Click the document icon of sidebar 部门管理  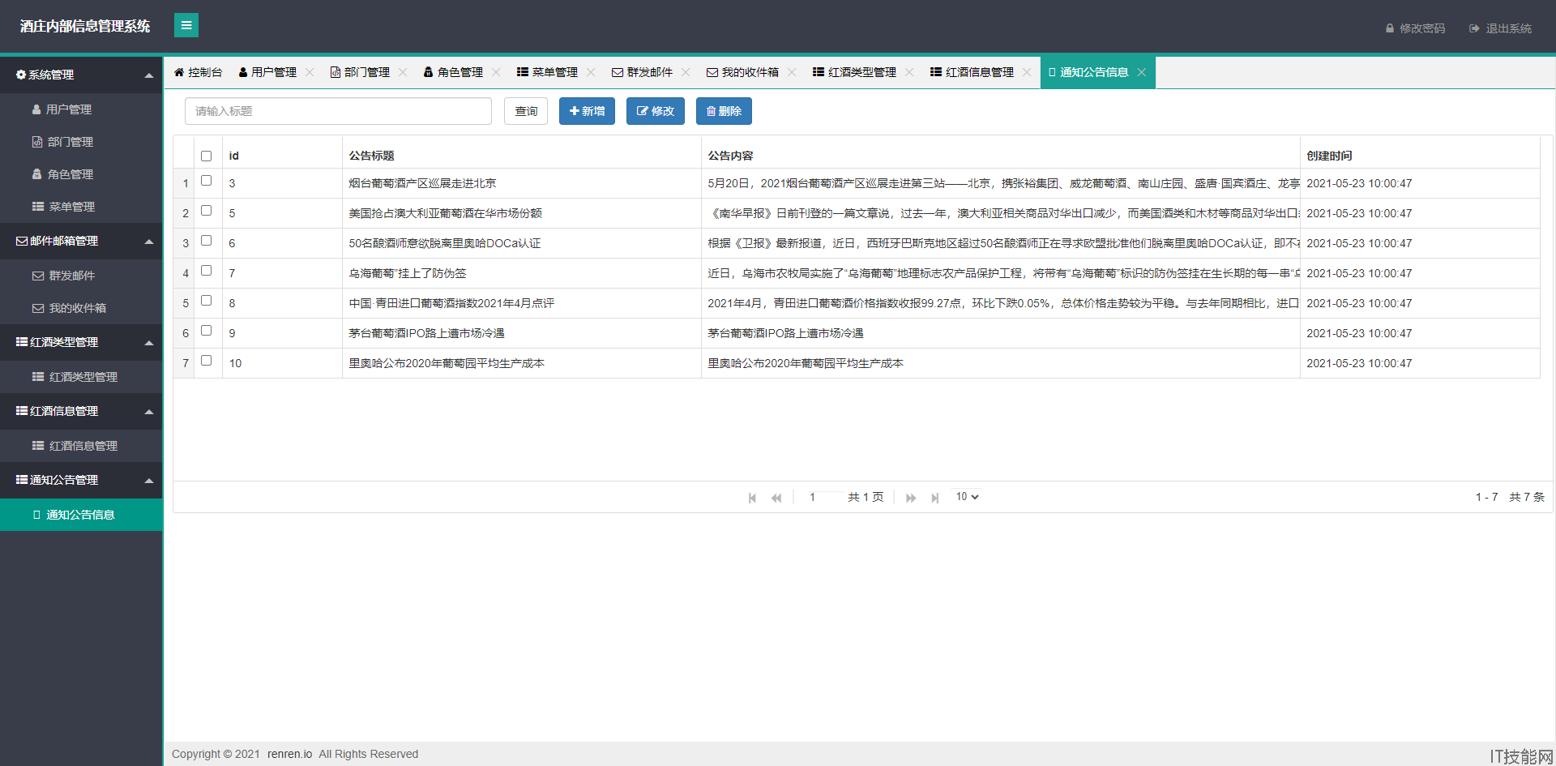pos(37,142)
